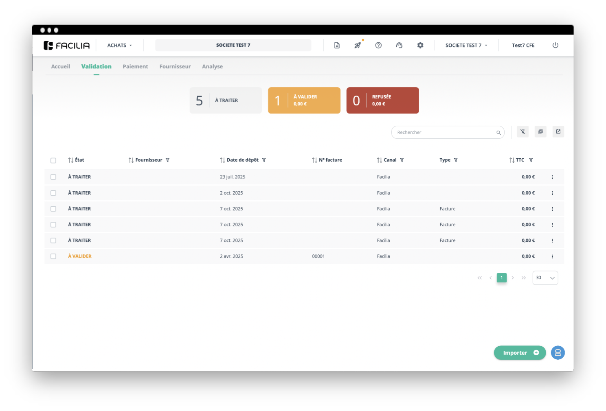Open the rows-per-page 30 dropdown
606x411 pixels.
pos(545,278)
